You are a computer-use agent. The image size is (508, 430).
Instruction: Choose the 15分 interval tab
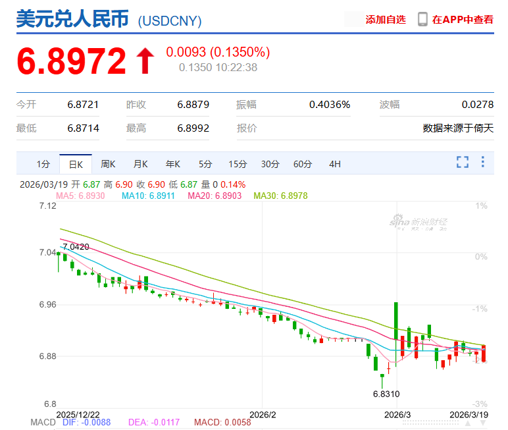coord(238,164)
